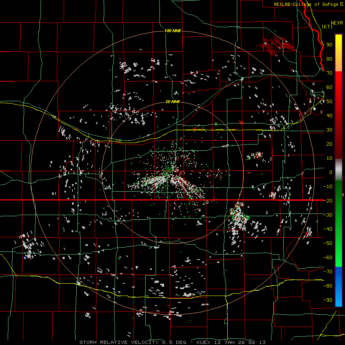Select the 50 NMI range ring label
The image size is (345, 345).
(x=172, y=102)
